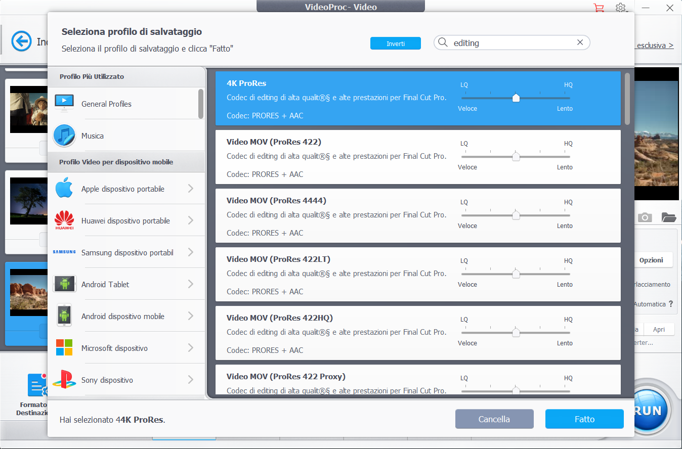Screen dimensions: 682x449
Task: Select Android Tablet category
Action: (105, 284)
